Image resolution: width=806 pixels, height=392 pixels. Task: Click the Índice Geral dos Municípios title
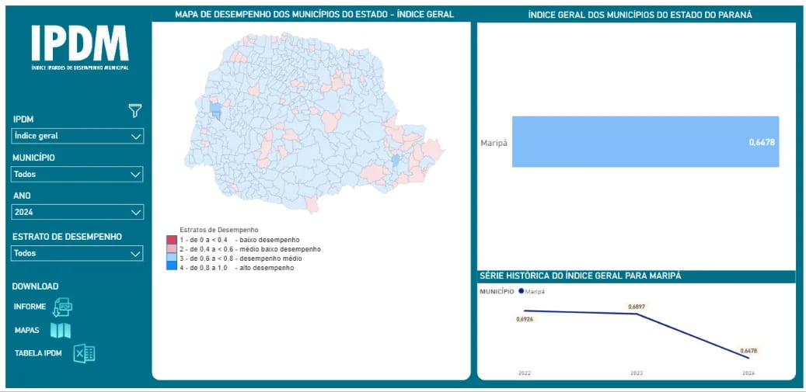click(x=640, y=15)
